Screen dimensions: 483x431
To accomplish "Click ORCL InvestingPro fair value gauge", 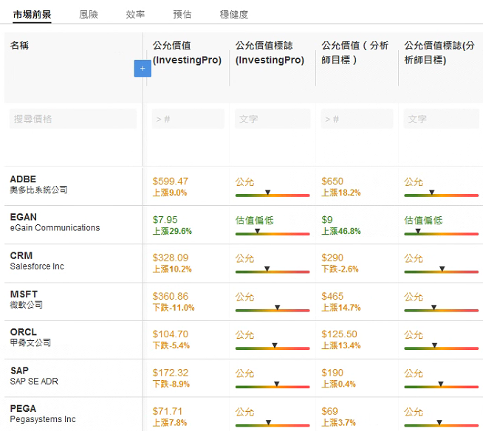I will (273, 347).
